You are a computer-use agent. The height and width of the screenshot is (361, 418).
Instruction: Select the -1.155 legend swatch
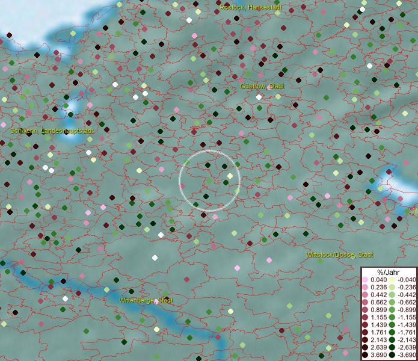(392, 317)
